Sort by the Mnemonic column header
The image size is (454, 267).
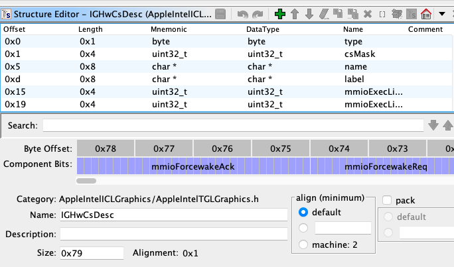[x=169, y=29]
